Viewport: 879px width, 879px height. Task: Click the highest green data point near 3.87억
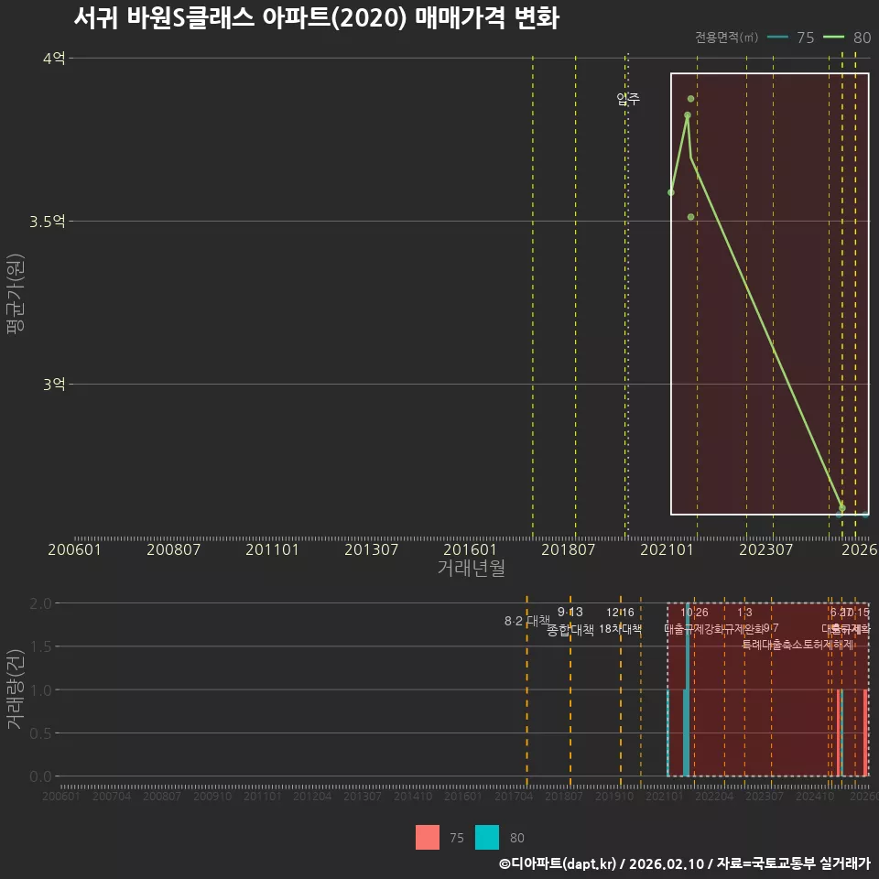(690, 99)
